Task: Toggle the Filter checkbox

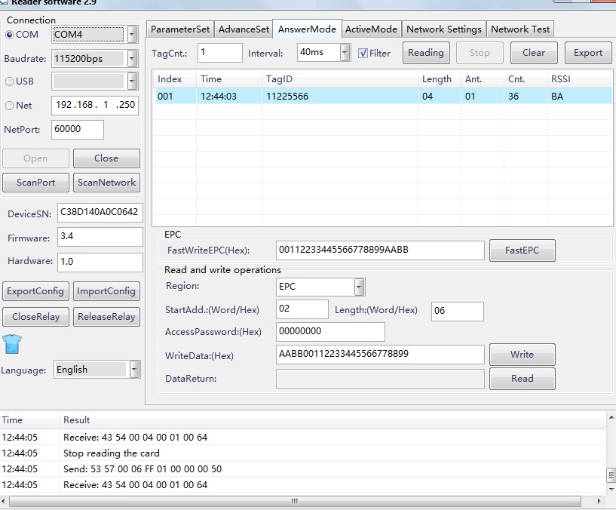Action: tap(363, 53)
